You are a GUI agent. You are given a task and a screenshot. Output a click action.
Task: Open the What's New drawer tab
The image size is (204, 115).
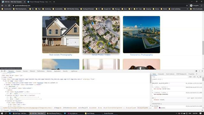click(14, 111)
